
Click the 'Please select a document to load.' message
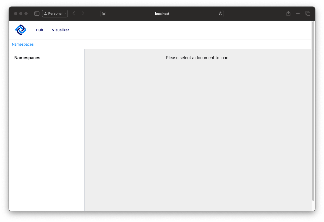(x=198, y=58)
